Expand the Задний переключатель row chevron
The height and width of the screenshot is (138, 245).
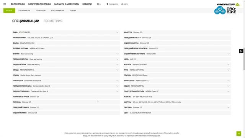(x=228, y=54)
